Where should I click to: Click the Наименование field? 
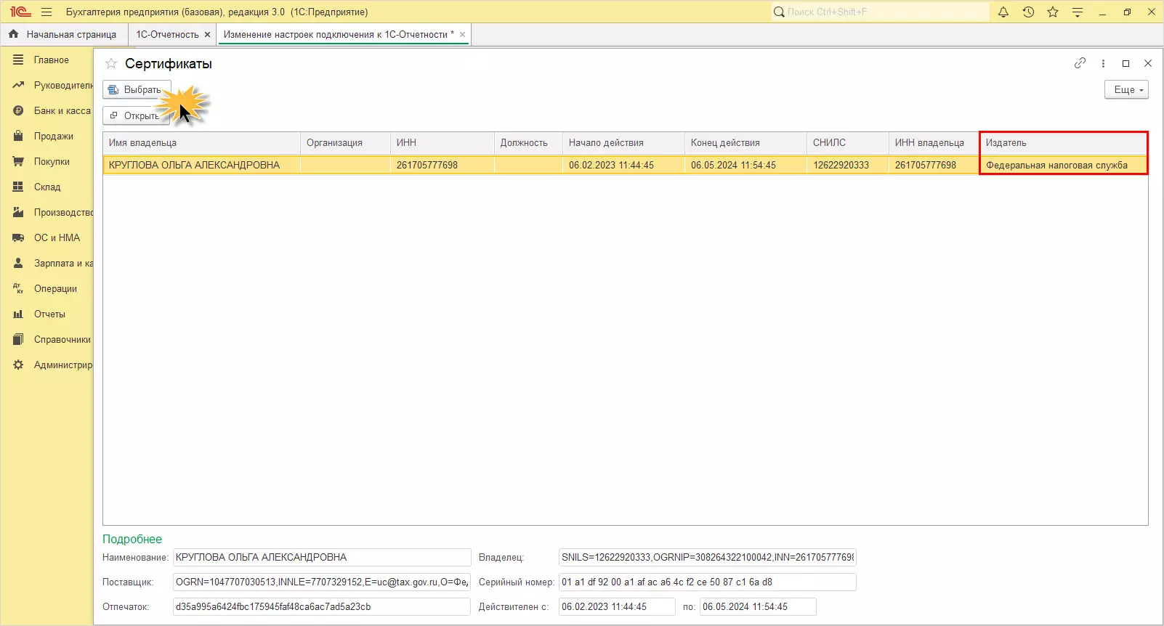322,558
